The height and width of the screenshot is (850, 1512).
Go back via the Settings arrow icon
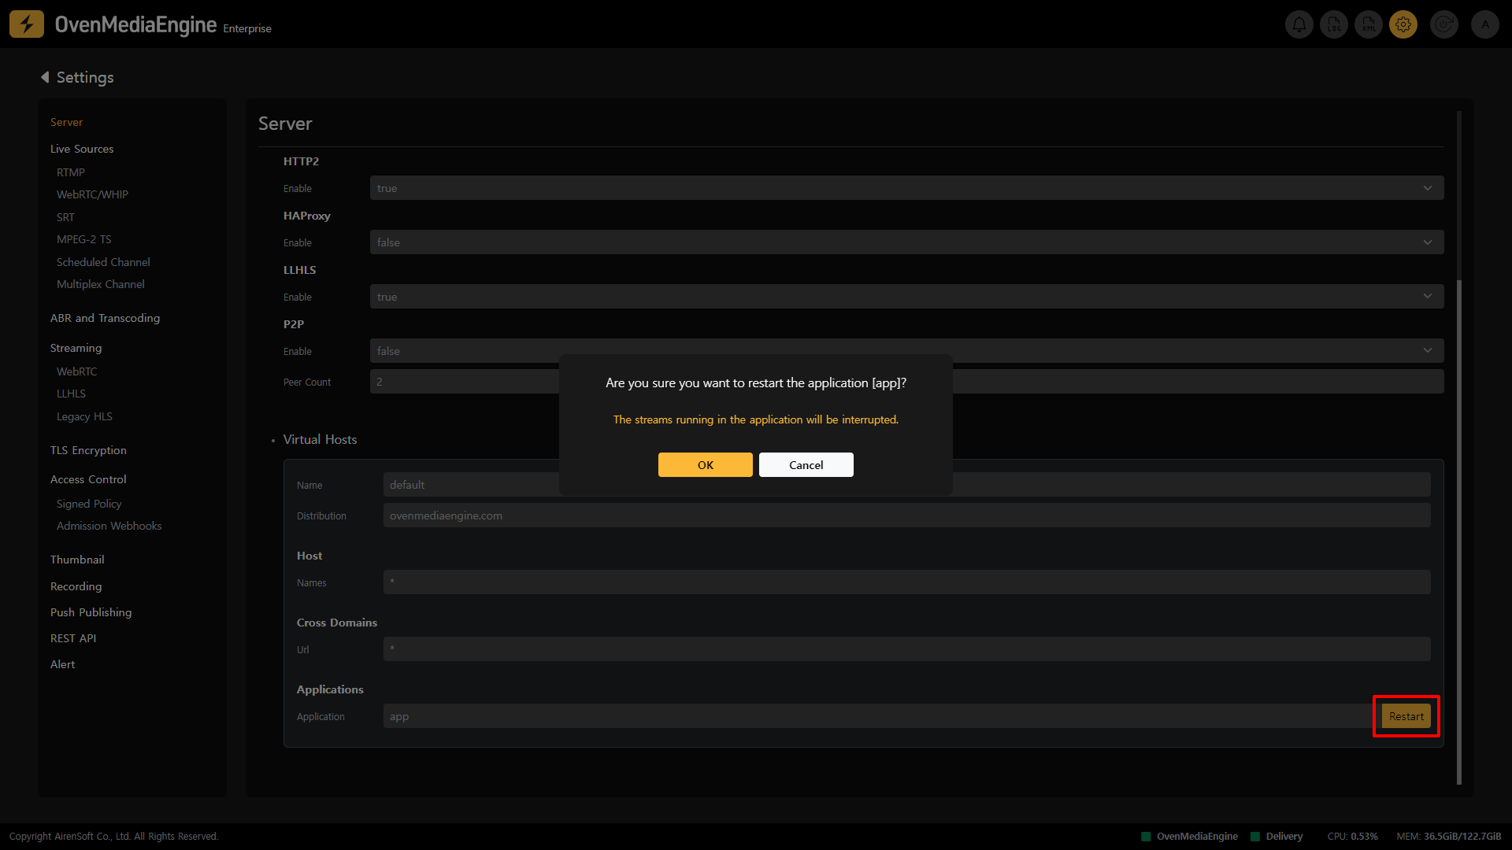click(45, 77)
